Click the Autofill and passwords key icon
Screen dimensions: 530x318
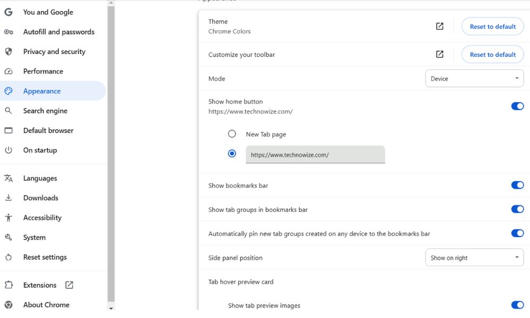pos(8,32)
